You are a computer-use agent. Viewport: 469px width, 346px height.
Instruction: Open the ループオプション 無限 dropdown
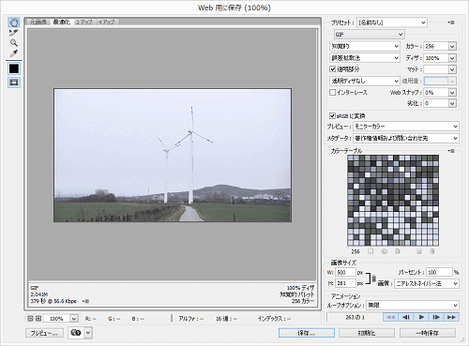[x=413, y=305]
